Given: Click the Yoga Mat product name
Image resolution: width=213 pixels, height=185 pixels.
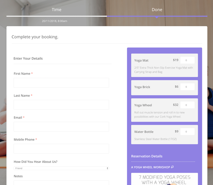Looking at the screenshot, I should 141,60.
